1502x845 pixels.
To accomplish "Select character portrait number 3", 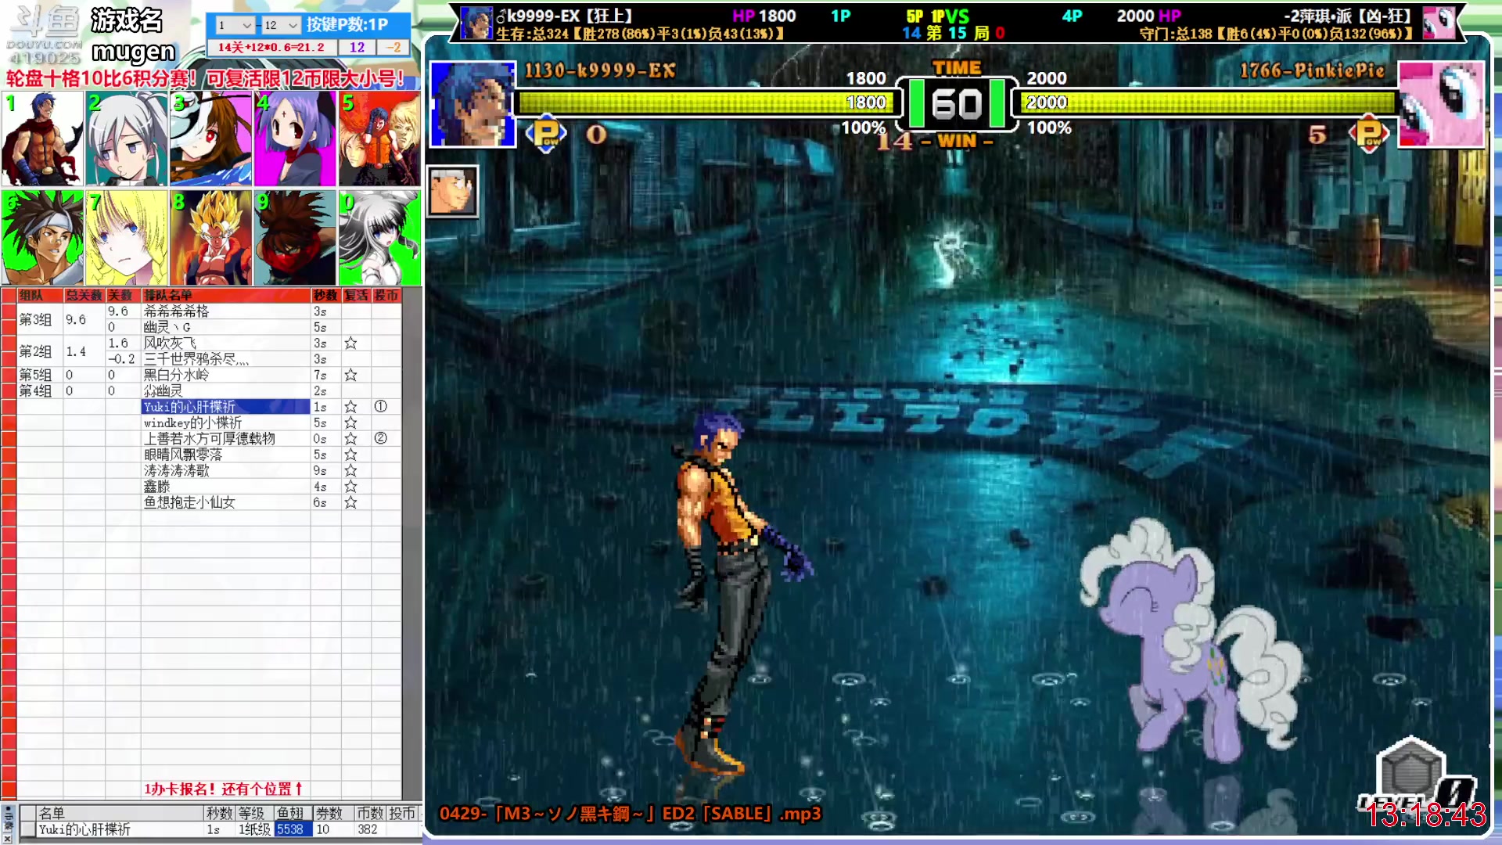I will pyautogui.click(x=210, y=138).
